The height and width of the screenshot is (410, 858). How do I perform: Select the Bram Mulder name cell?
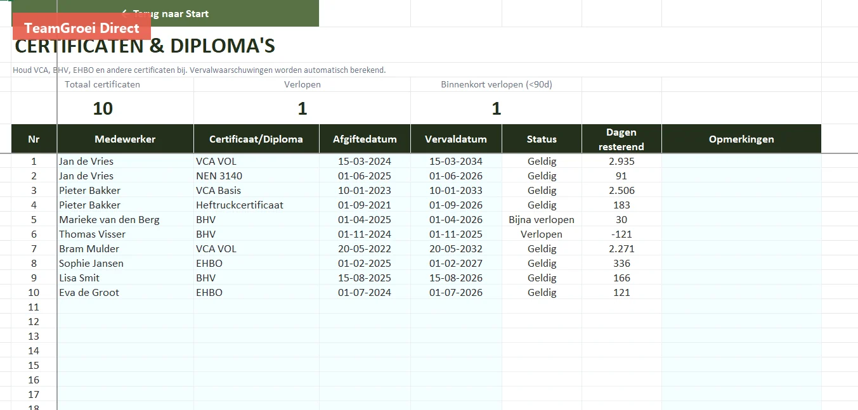tap(125, 248)
